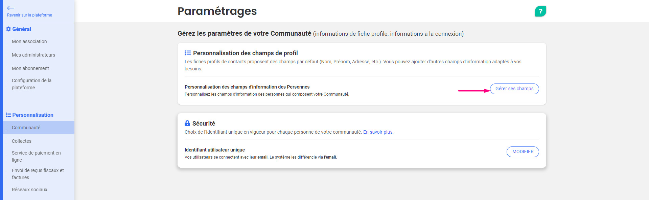The image size is (649, 200).
Task: Click Gérez les paramètres de votre Communauté
Action: 245,33
